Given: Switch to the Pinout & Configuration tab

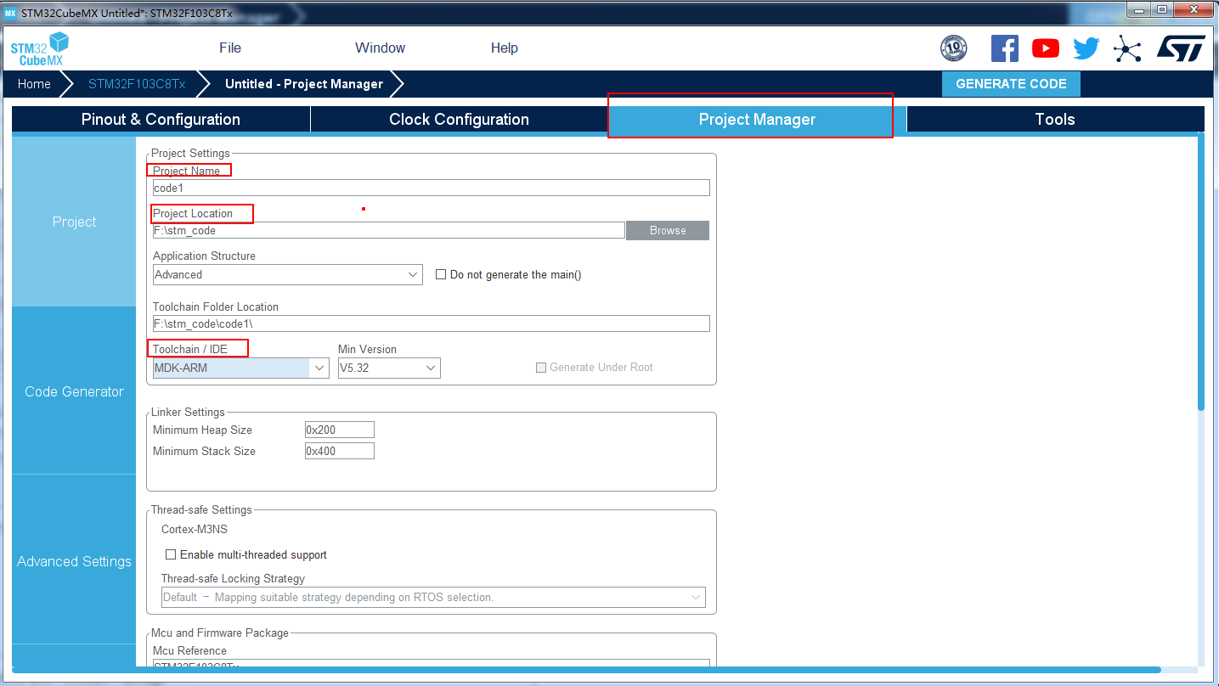Looking at the screenshot, I should coord(161,120).
